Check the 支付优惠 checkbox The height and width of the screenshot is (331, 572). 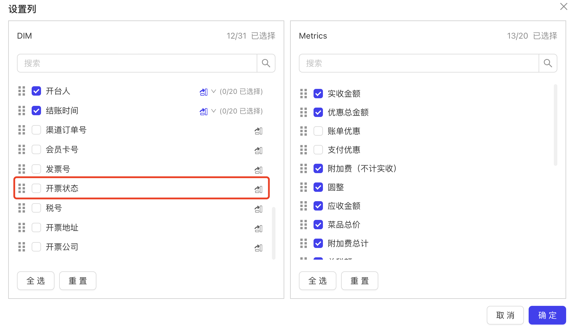click(318, 150)
